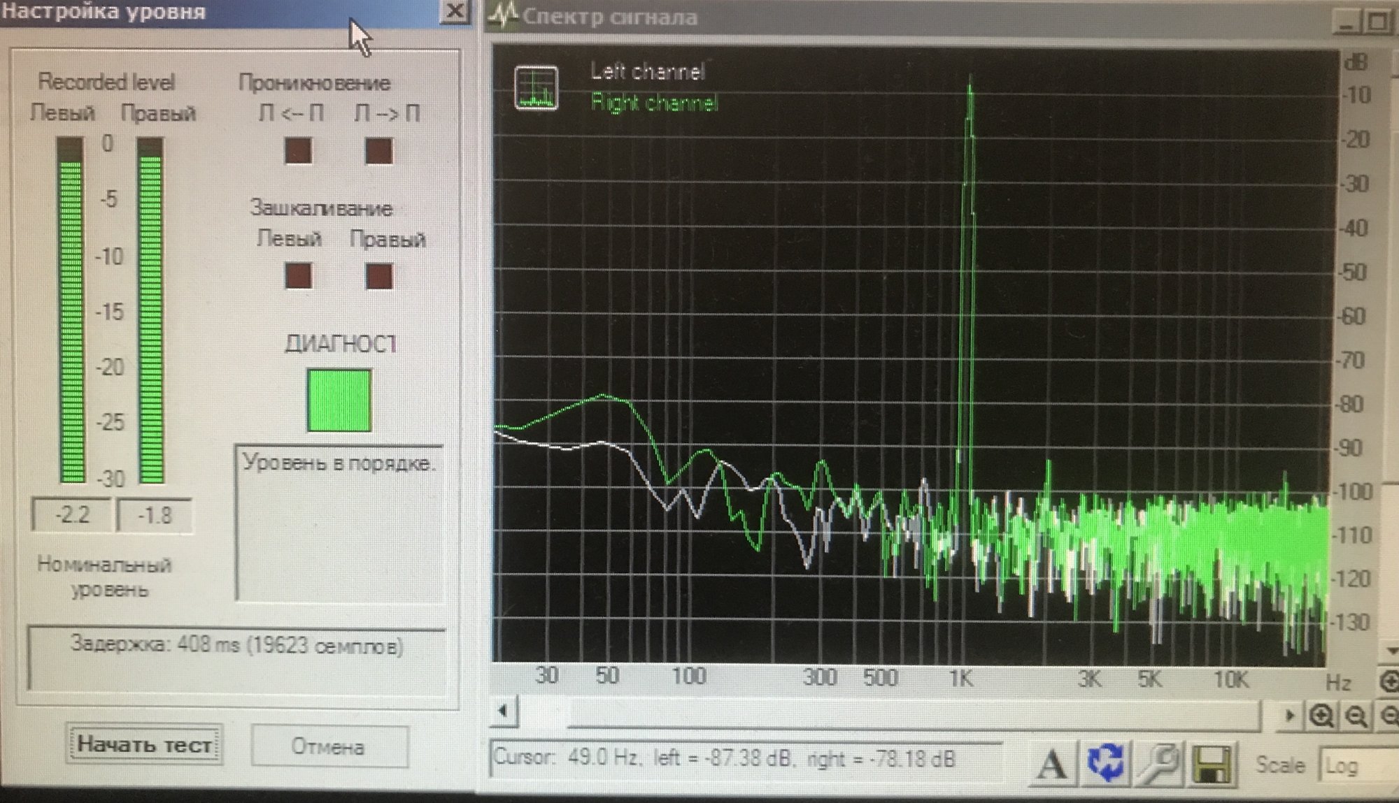Click the green ДИАГНОСТ status square
This screenshot has height=803, width=1399.
pos(339,400)
